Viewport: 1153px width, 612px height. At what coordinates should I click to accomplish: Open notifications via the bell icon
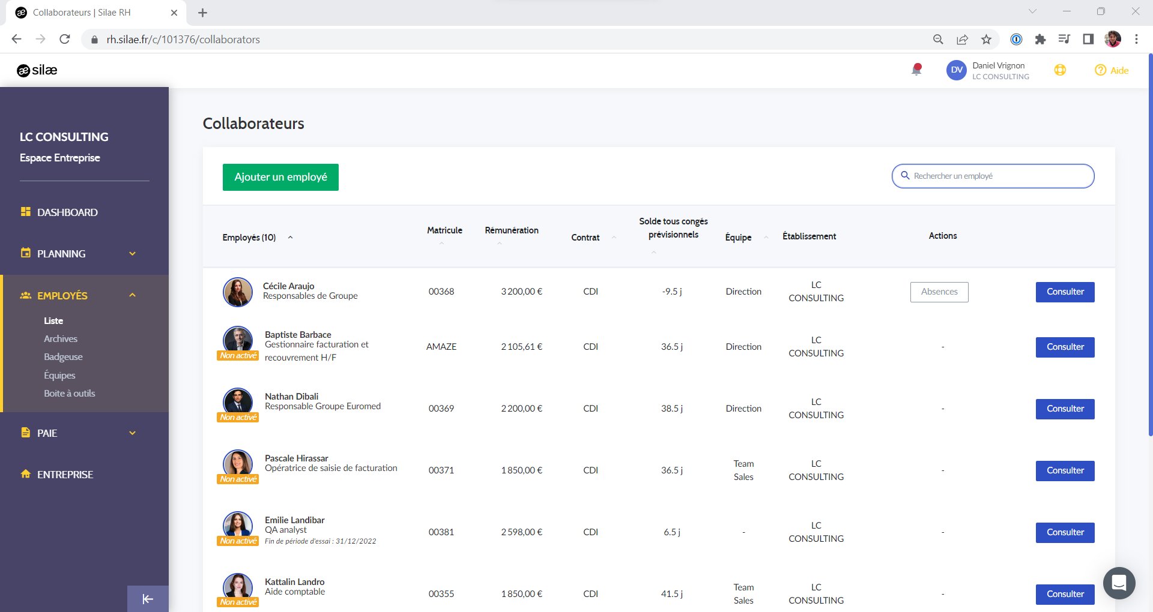click(916, 70)
